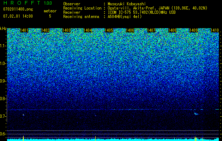This screenshot has width=222, height=141.
Task: Click the filename 0702011400.png
Action: pos(18,9)
